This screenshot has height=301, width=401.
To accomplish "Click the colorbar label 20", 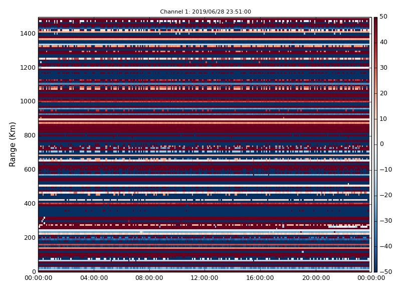I will (383, 93).
